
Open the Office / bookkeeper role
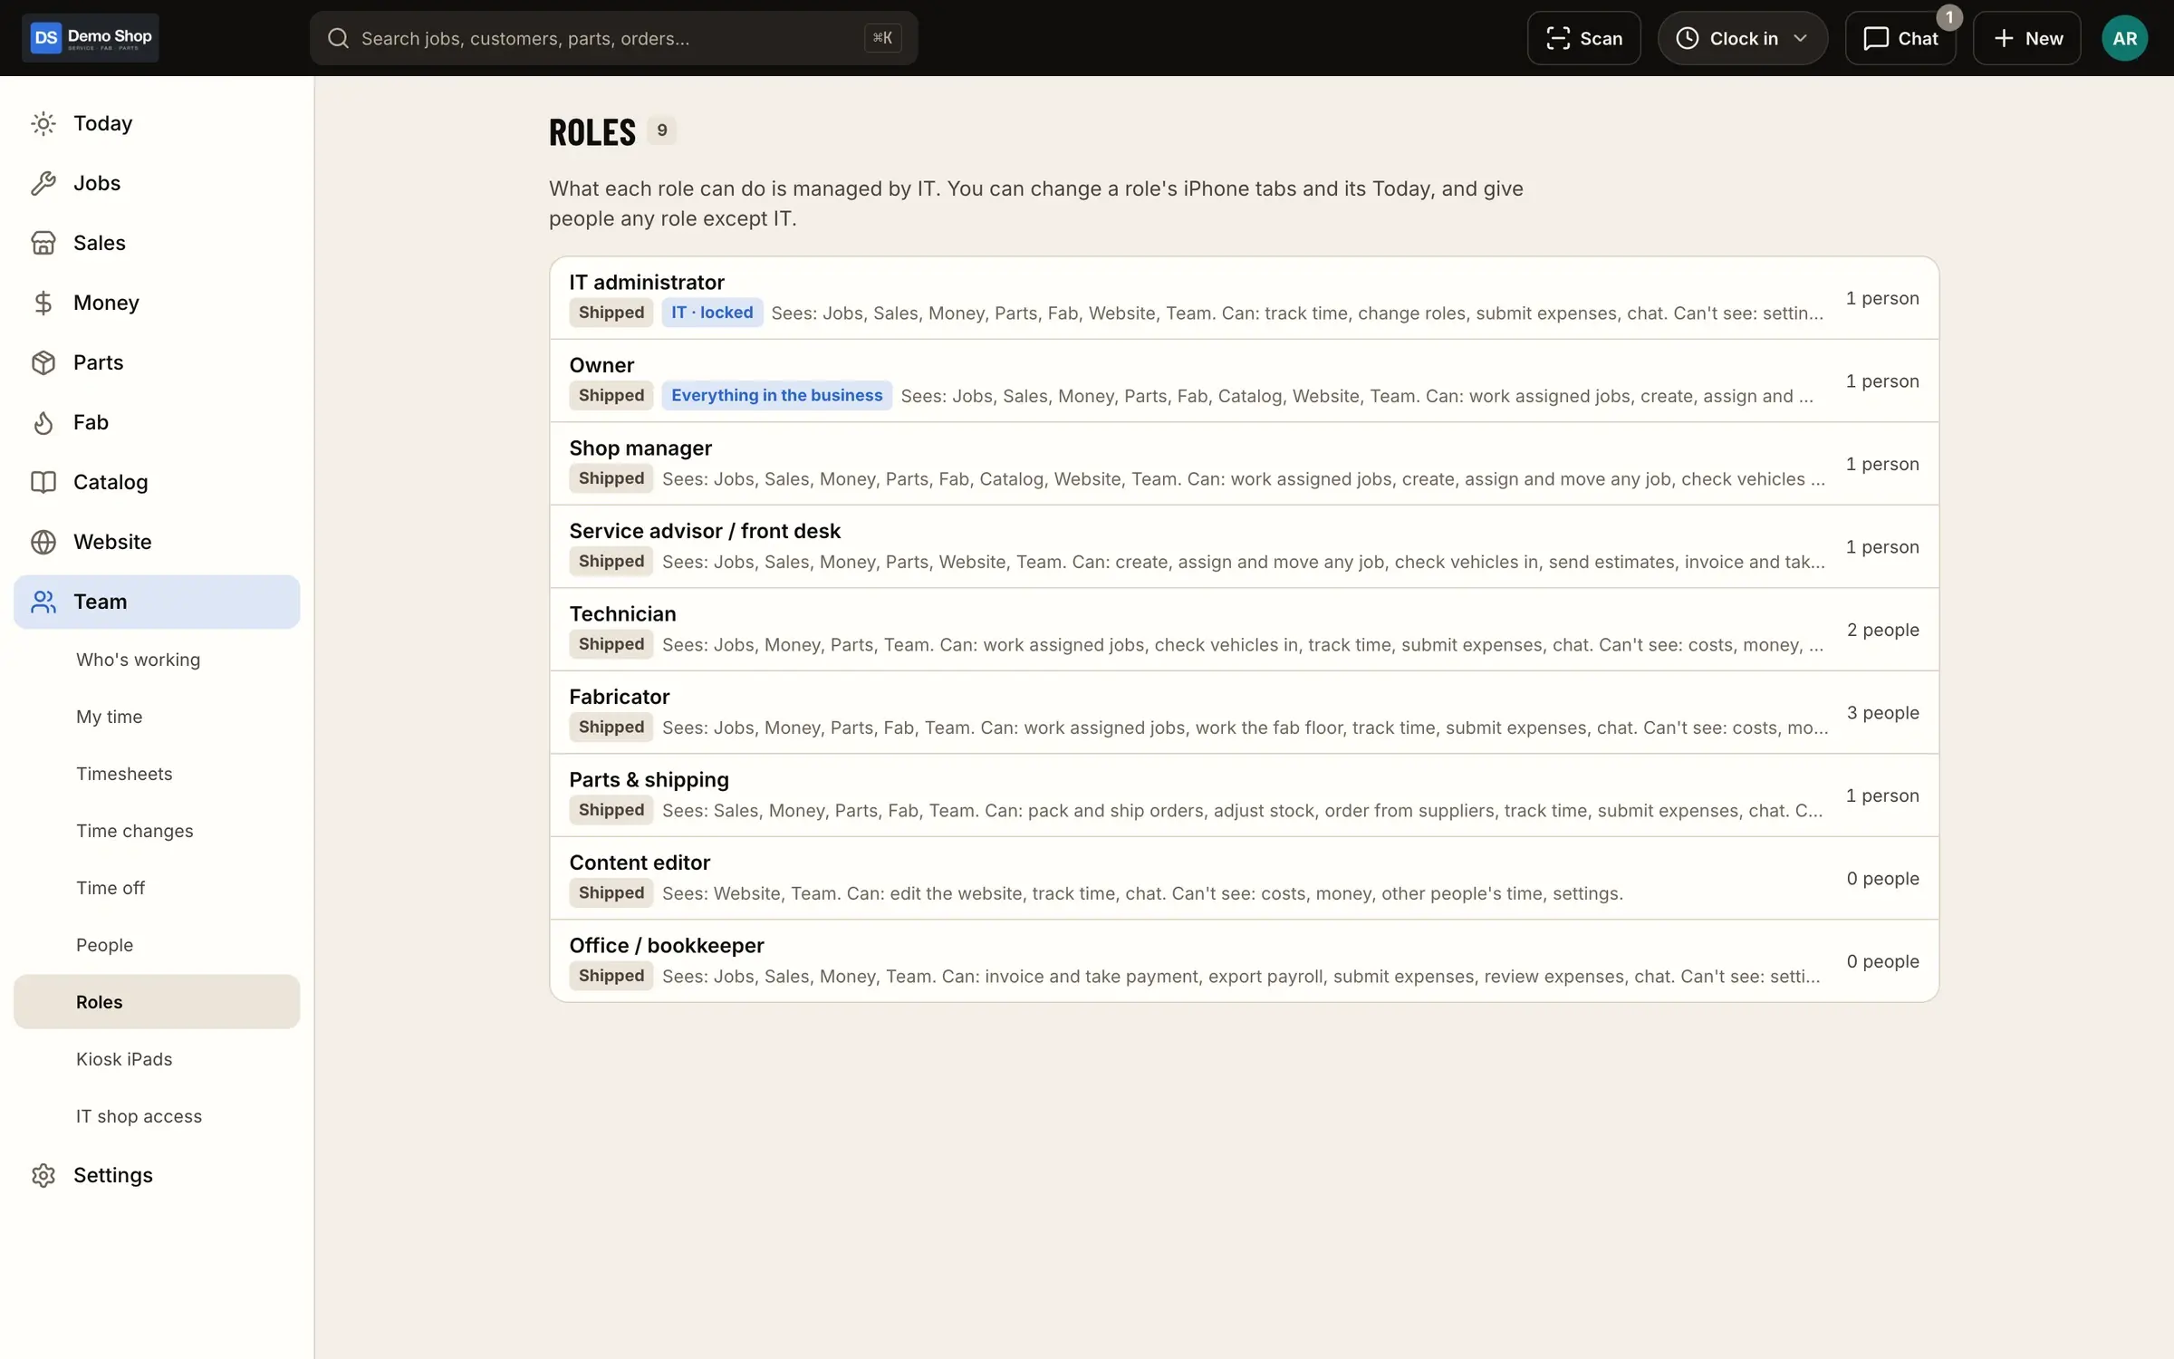(x=1244, y=961)
